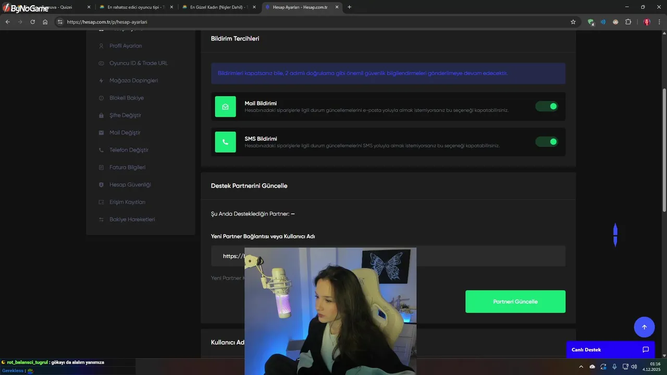Open the Chrome profile avatar menu
The height and width of the screenshot is (375, 667).
pyautogui.click(x=647, y=22)
